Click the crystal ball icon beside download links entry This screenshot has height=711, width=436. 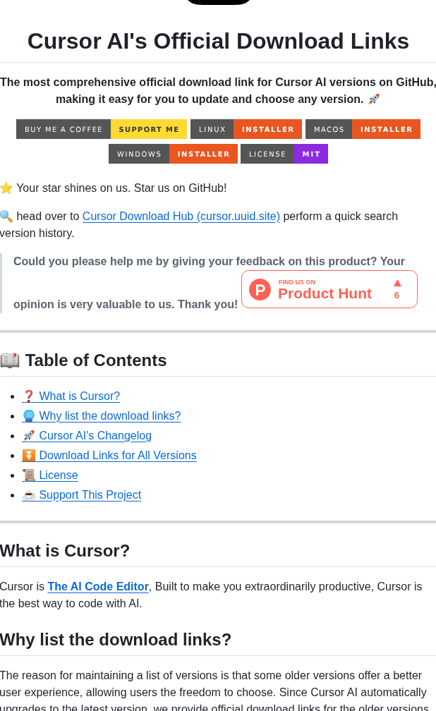[29, 415]
